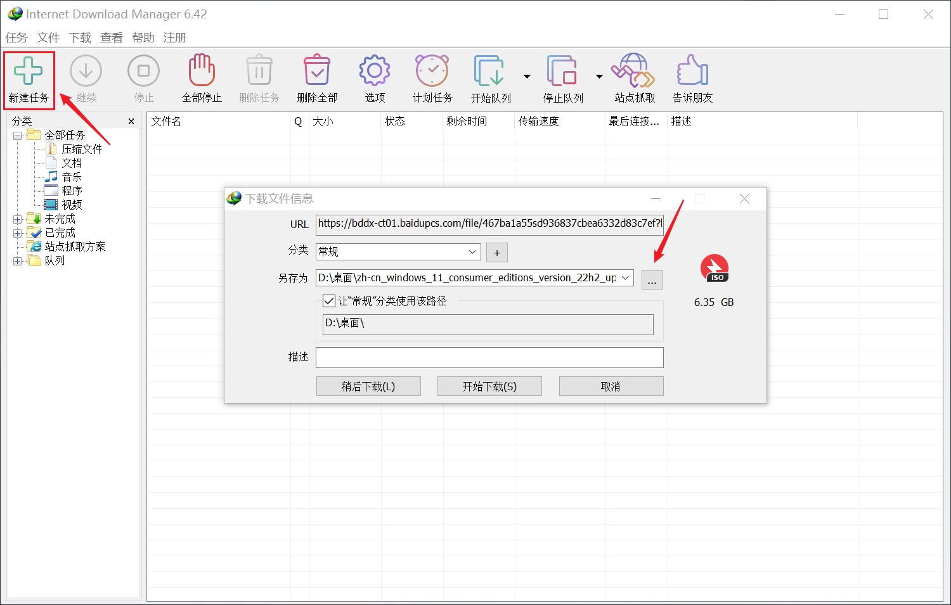Click the D:\桌面\ path field
The height and width of the screenshot is (605, 951).
point(488,324)
